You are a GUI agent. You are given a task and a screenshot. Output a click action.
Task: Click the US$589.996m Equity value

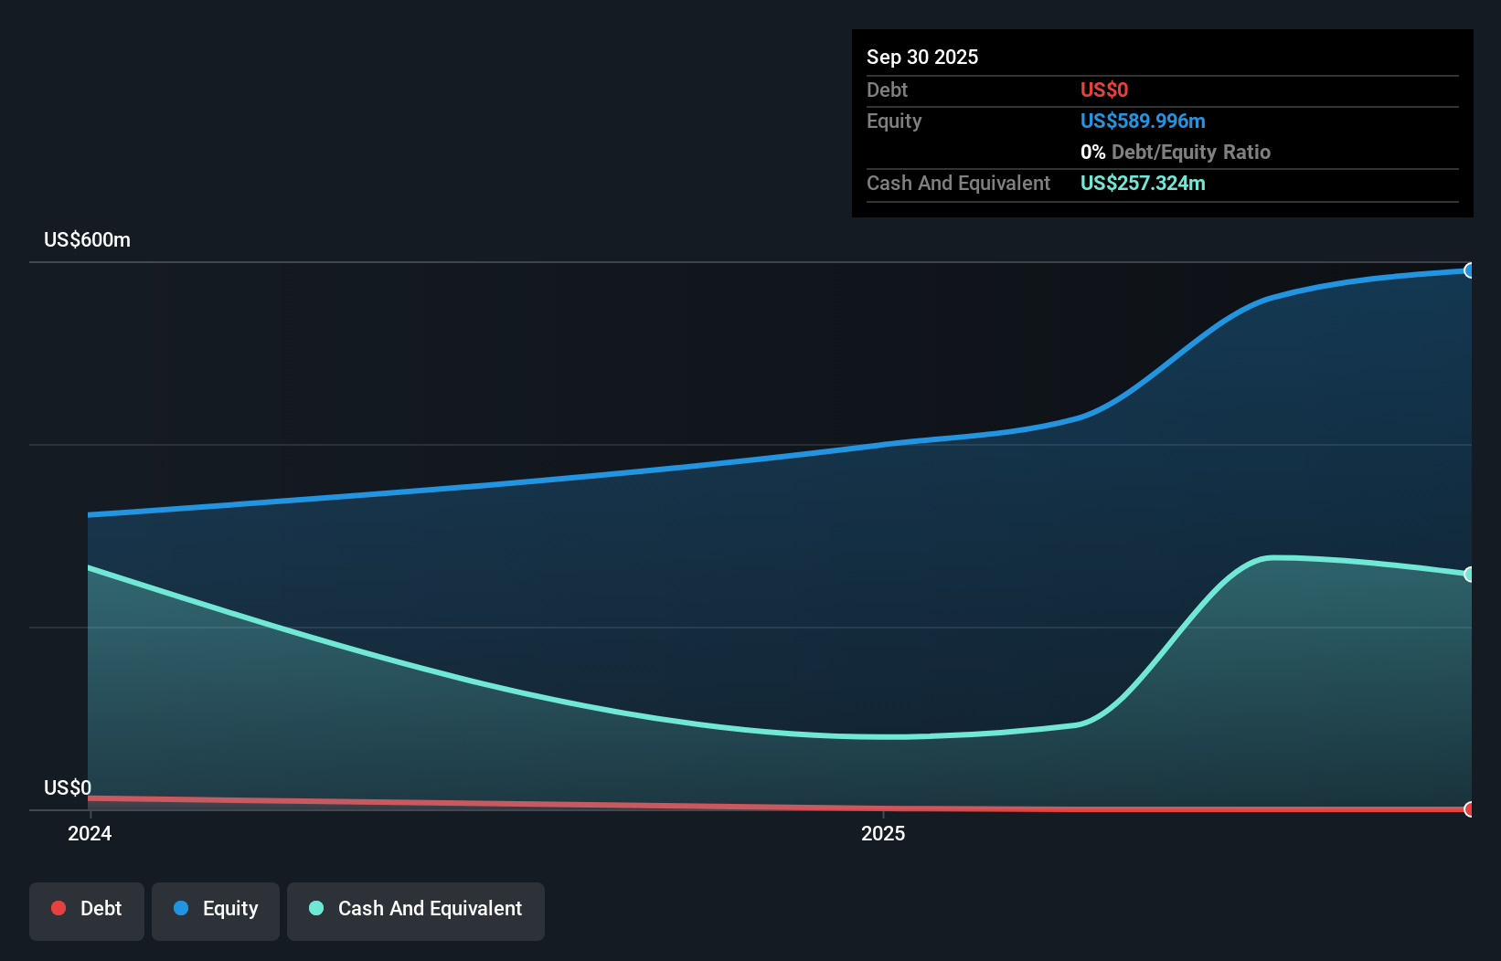tap(1143, 121)
